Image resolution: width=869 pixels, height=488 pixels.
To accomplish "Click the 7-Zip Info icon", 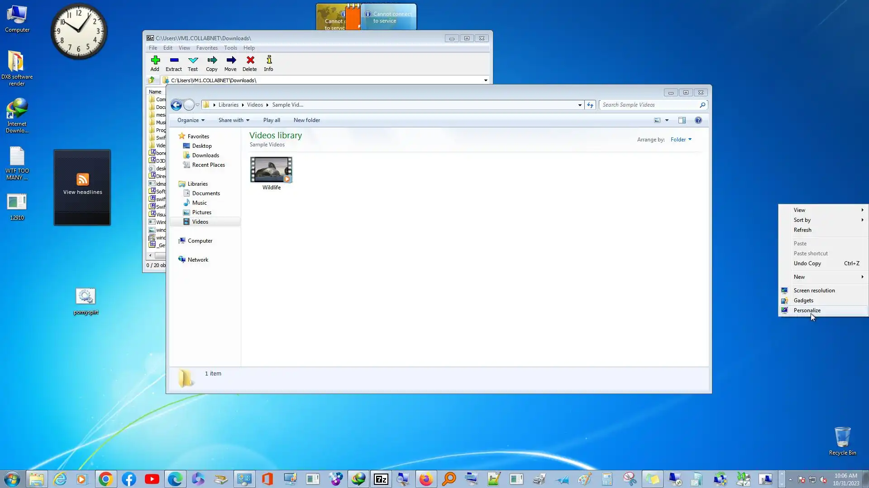I will [269, 61].
